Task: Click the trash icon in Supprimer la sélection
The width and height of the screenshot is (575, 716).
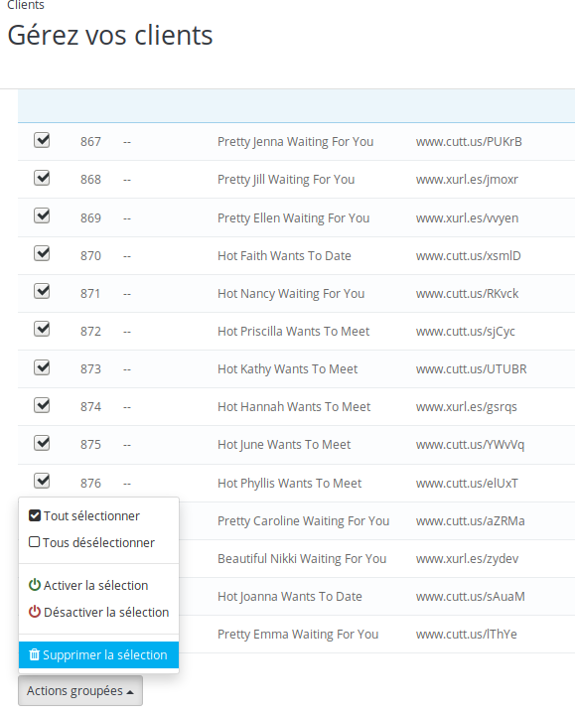Action: 34,654
